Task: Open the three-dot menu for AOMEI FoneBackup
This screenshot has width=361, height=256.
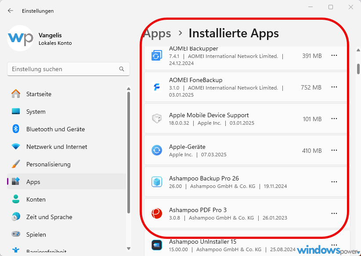Action: pos(334,87)
